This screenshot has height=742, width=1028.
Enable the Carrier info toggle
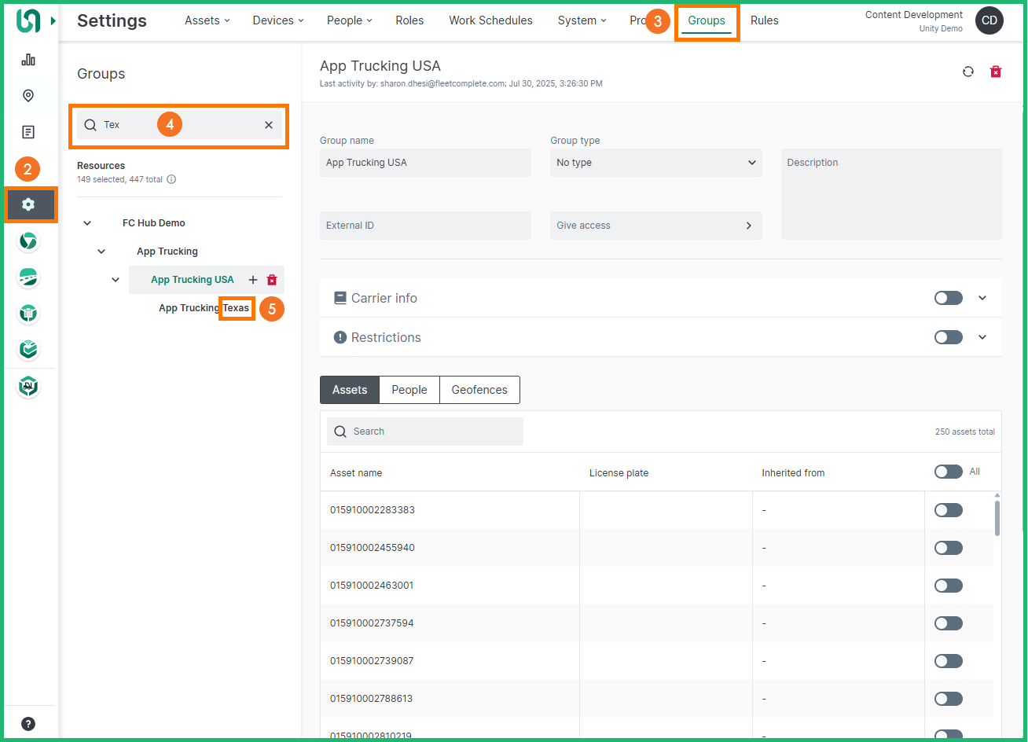point(948,298)
